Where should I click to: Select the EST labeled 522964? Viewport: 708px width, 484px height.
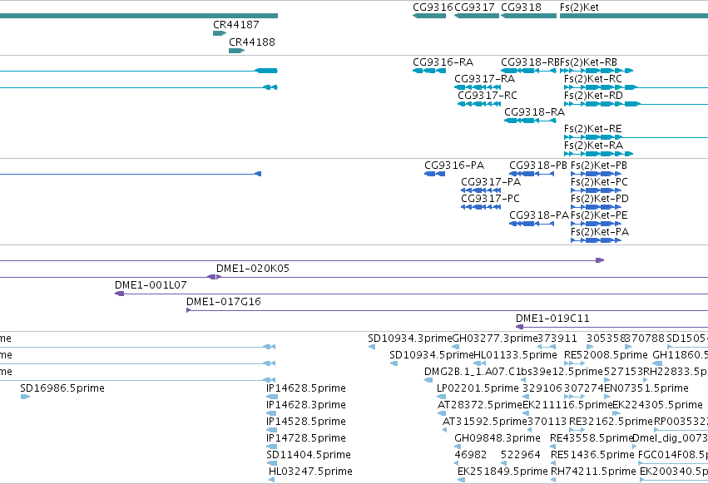click(521, 455)
